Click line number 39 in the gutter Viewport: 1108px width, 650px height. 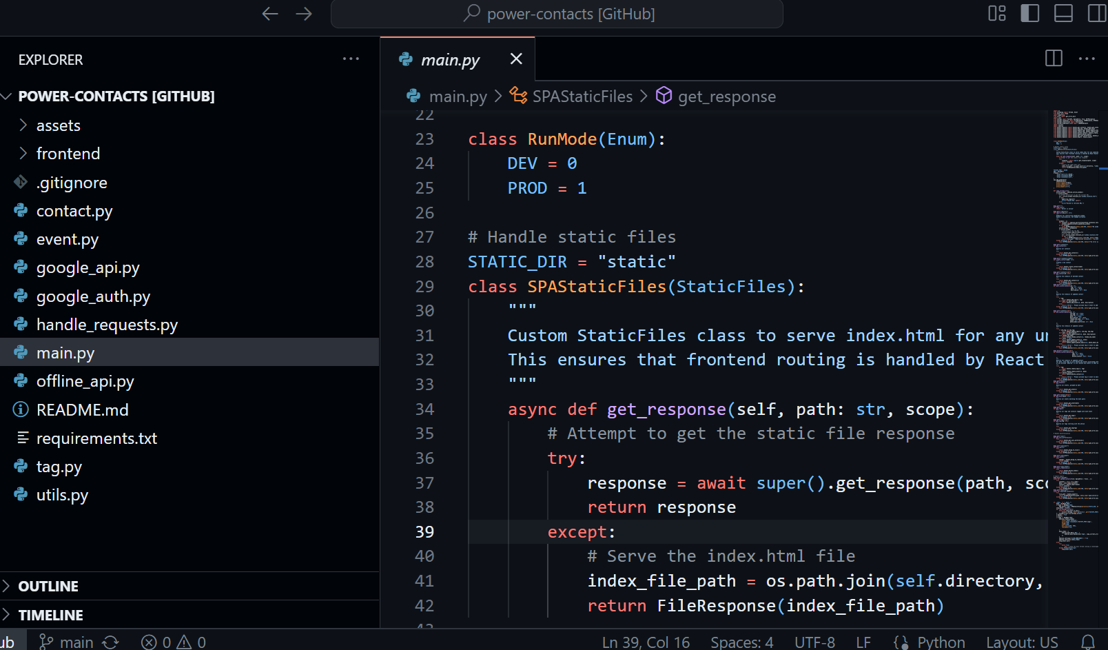tap(424, 532)
